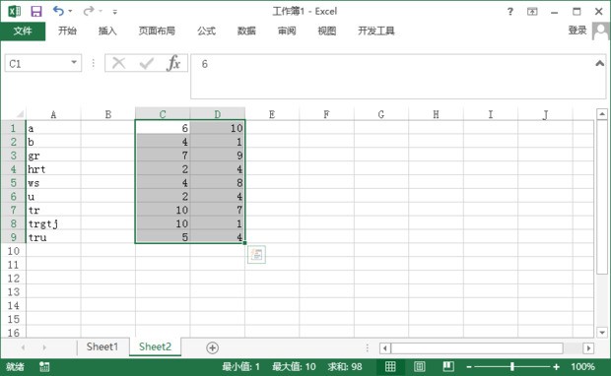The image size is (611, 376).
Task: Click the horizontal scrollbar right arrow
Action: [588, 348]
